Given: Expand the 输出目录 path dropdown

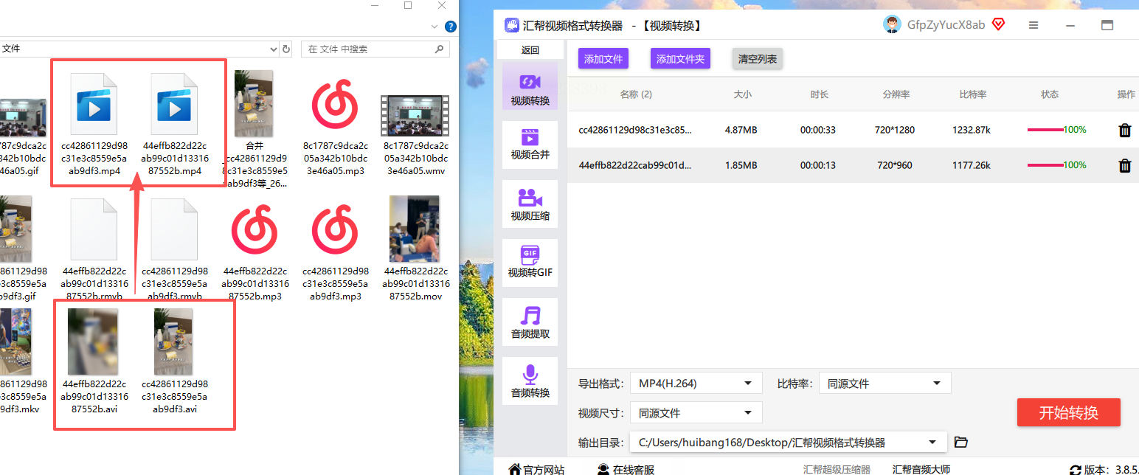Looking at the screenshot, I should [788, 443].
